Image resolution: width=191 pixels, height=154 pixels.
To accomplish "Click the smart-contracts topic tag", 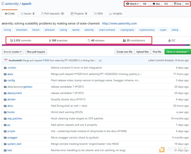I will (107, 30).
